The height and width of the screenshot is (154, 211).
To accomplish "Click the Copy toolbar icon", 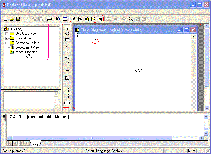I will point(34,19).
